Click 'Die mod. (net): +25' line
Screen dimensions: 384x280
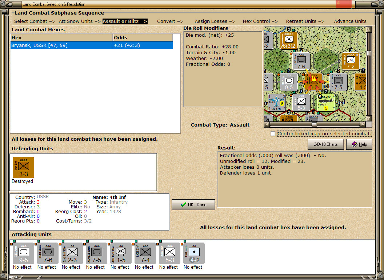point(209,35)
